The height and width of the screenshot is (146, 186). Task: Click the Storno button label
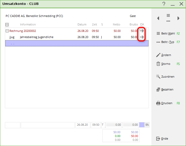(166, 64)
